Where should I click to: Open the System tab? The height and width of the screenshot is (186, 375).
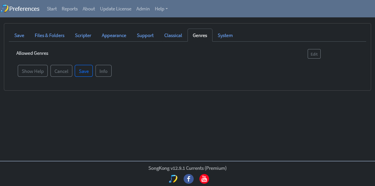pyautogui.click(x=225, y=36)
